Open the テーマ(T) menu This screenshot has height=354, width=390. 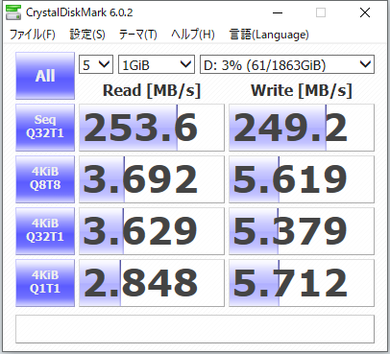pos(137,35)
